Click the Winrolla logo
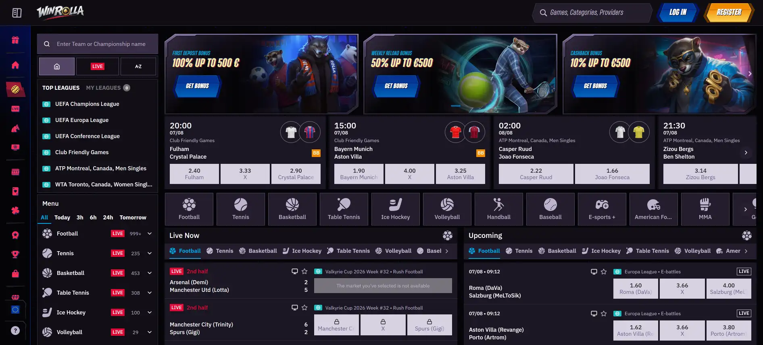The height and width of the screenshot is (345, 763). point(60,12)
